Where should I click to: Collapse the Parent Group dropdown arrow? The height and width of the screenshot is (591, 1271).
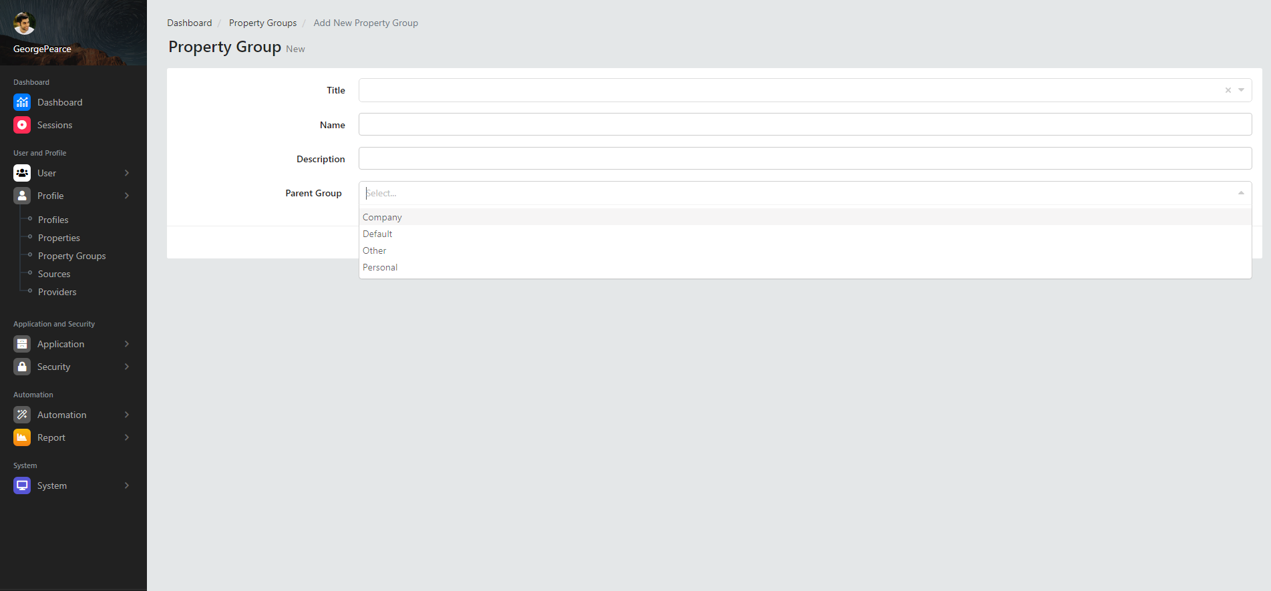(1241, 193)
